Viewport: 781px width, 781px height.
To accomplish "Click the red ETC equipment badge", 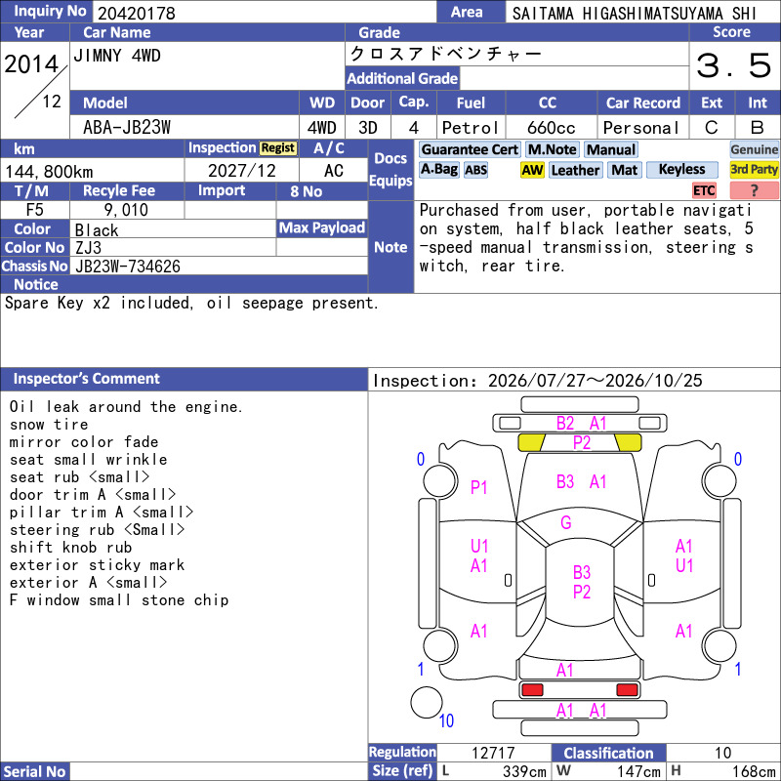I will point(704,190).
